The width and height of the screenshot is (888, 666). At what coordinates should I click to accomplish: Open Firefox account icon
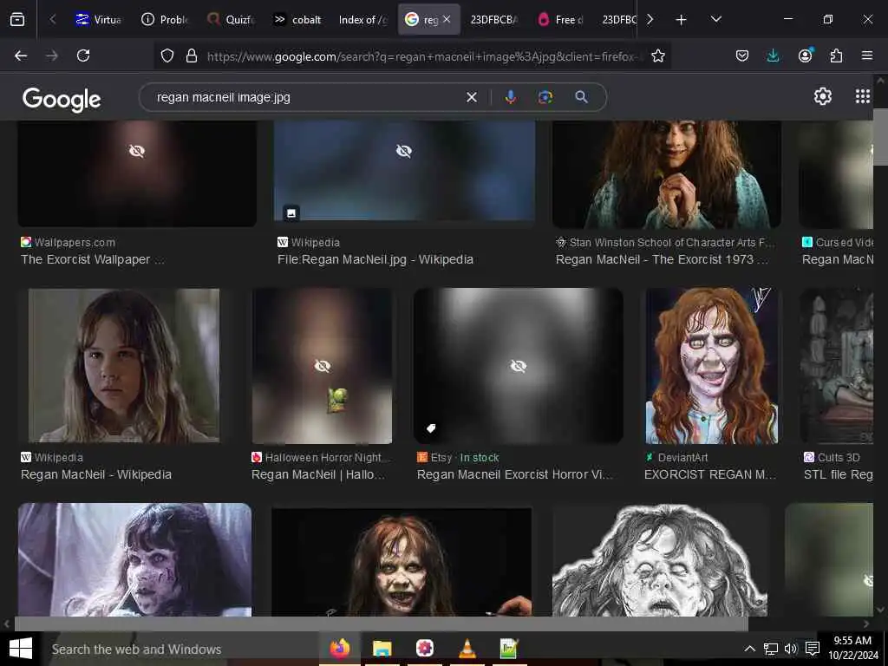(x=805, y=55)
